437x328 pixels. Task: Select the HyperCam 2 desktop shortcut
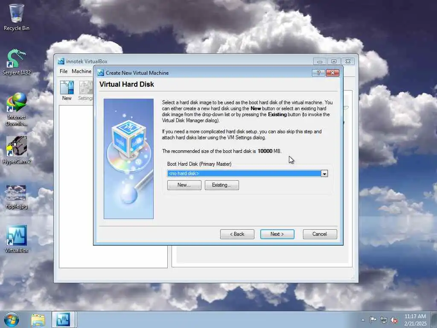pos(17,150)
